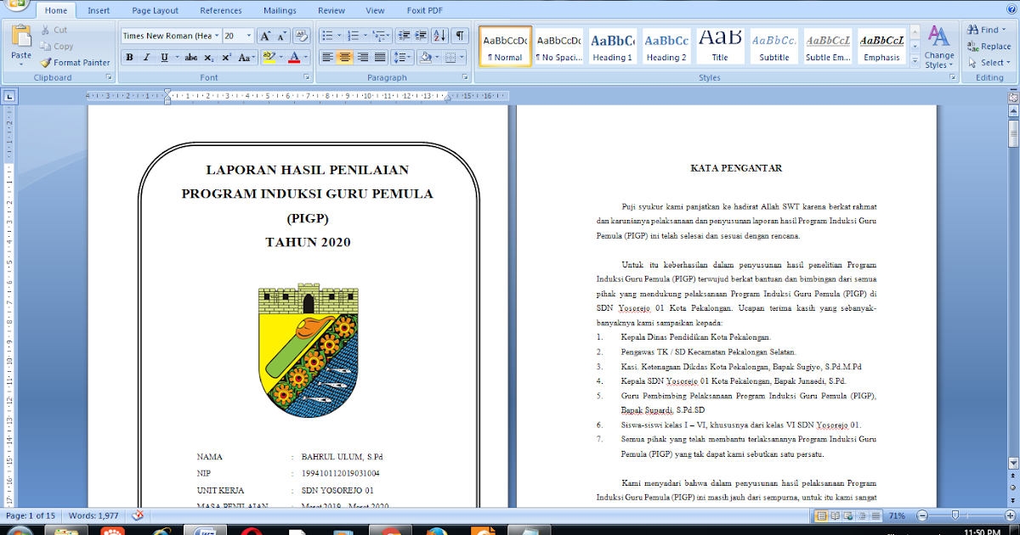Sort text using the A-Z icon

click(439, 37)
